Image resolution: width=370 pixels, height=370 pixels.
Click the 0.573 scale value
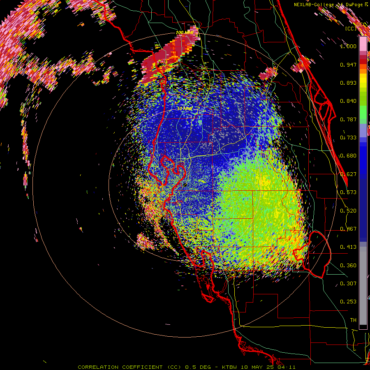click(348, 192)
